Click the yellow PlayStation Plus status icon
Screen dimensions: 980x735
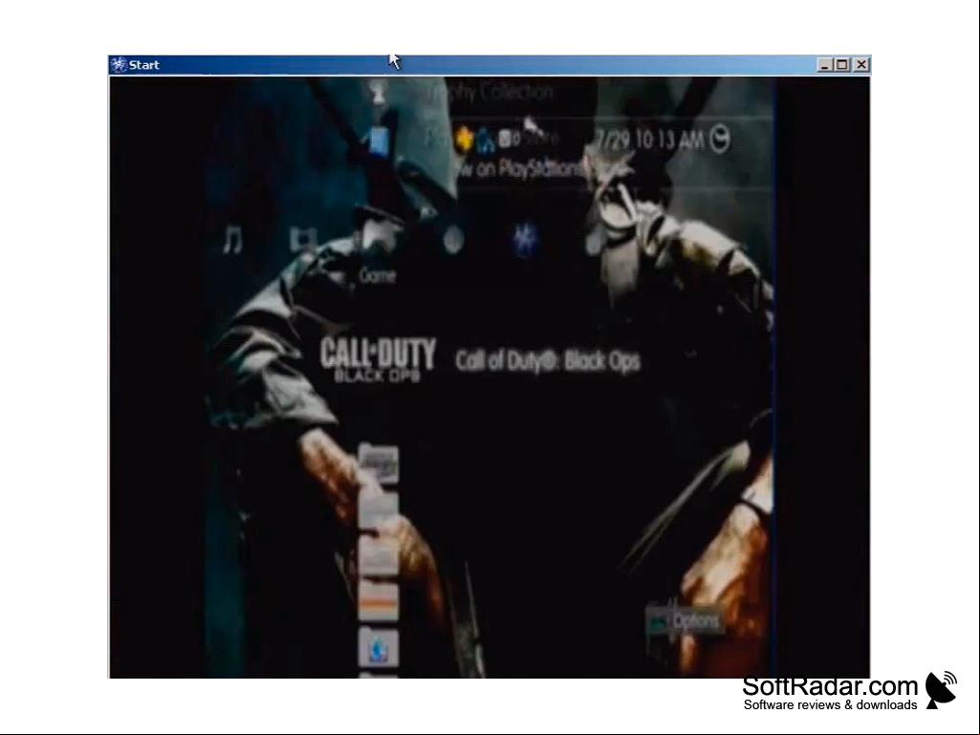[463, 140]
